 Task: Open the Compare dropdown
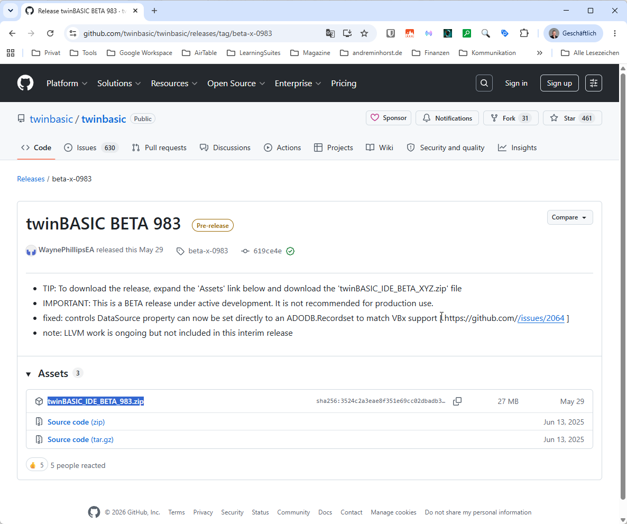[x=569, y=217]
